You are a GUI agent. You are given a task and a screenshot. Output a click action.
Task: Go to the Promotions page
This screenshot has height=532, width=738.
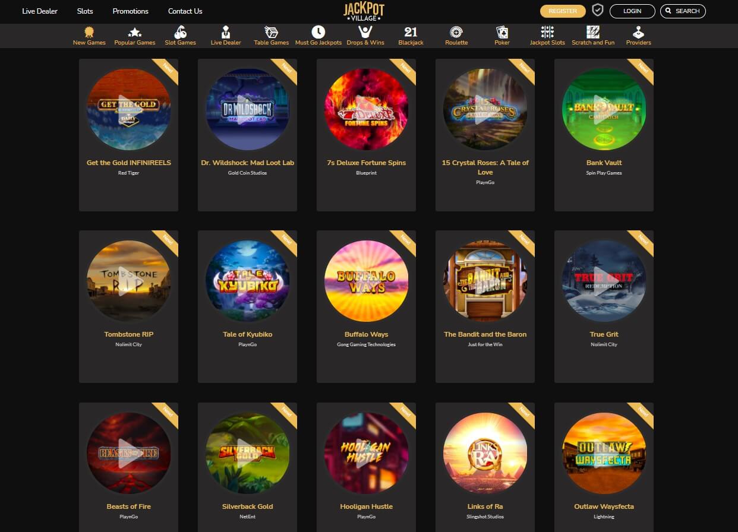131,11
